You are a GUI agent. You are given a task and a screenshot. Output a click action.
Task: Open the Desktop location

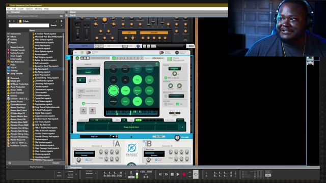click(x=14, y=71)
